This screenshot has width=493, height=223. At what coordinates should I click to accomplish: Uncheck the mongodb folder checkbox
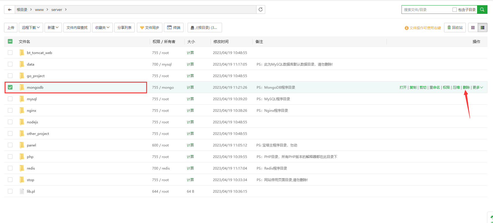click(10, 87)
